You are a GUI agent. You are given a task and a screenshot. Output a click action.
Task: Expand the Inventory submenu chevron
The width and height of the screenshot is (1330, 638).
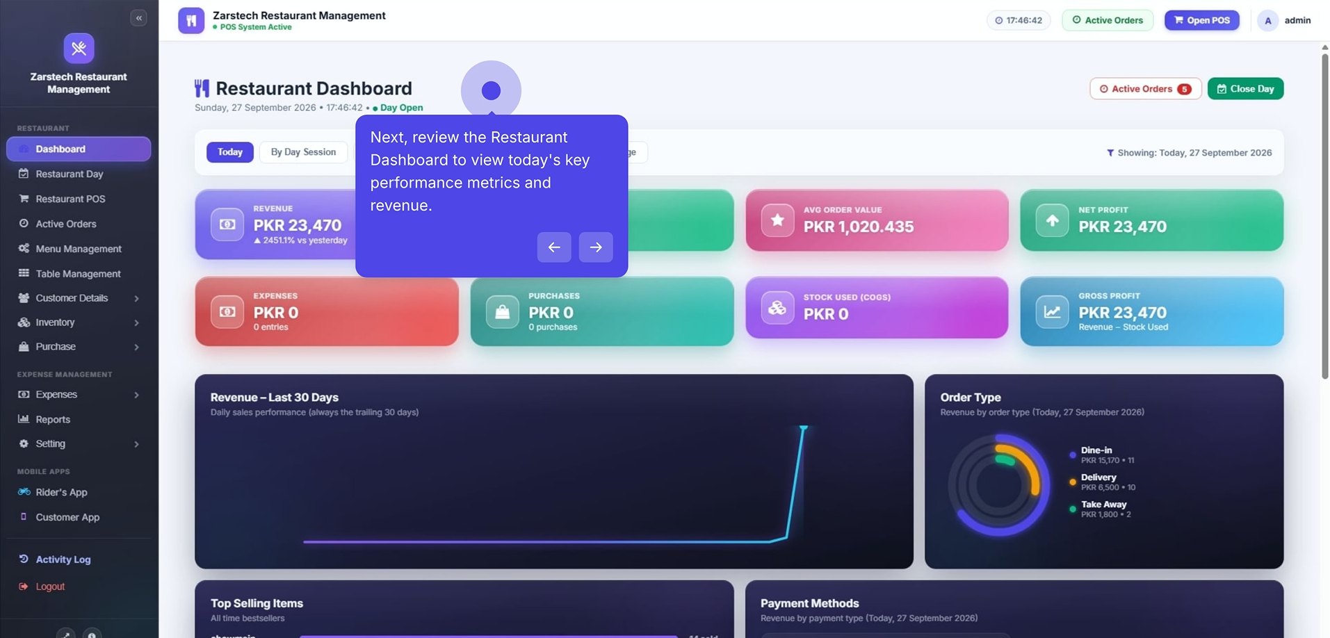pyautogui.click(x=136, y=323)
